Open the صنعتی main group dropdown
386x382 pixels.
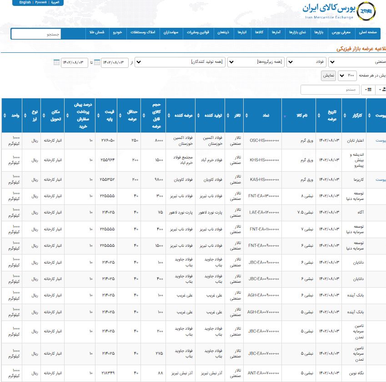click(357, 62)
